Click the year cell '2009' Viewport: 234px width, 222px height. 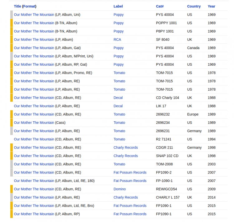(x=212, y=189)
